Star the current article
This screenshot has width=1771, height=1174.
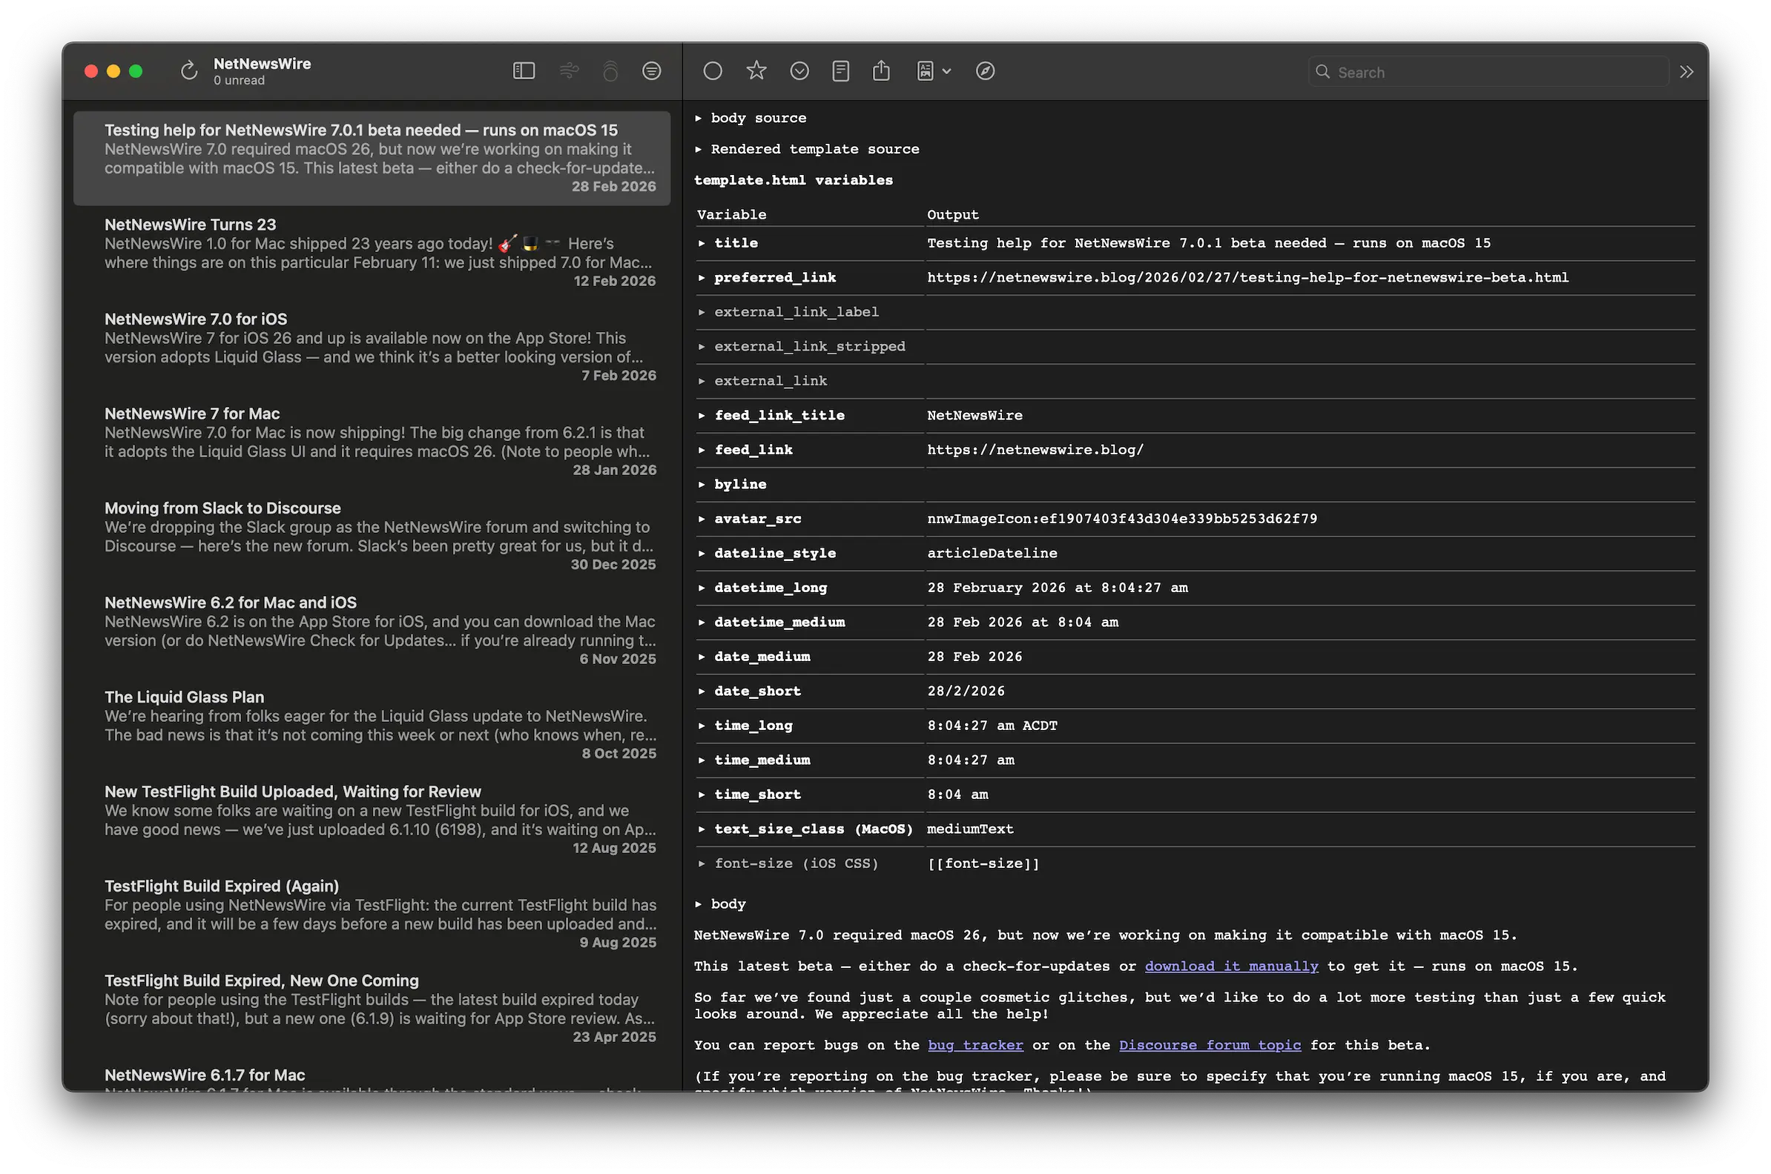click(x=756, y=70)
